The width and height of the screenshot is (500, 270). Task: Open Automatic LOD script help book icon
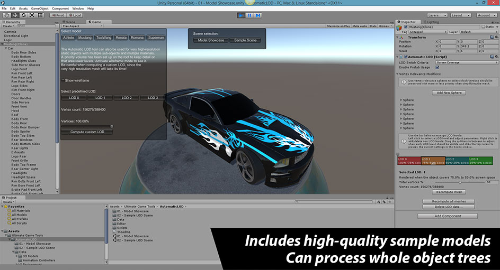(x=492, y=57)
